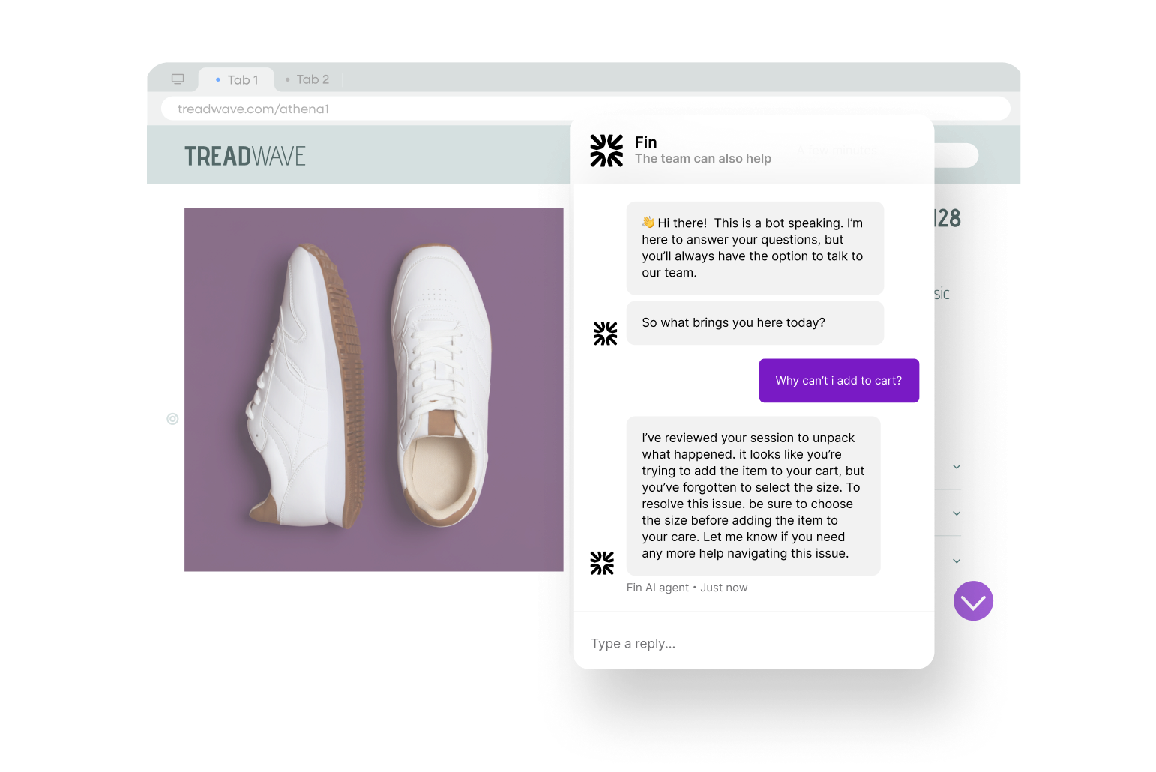Click the white search pill in the site header
The width and height of the screenshot is (1156, 772).
[956, 155]
